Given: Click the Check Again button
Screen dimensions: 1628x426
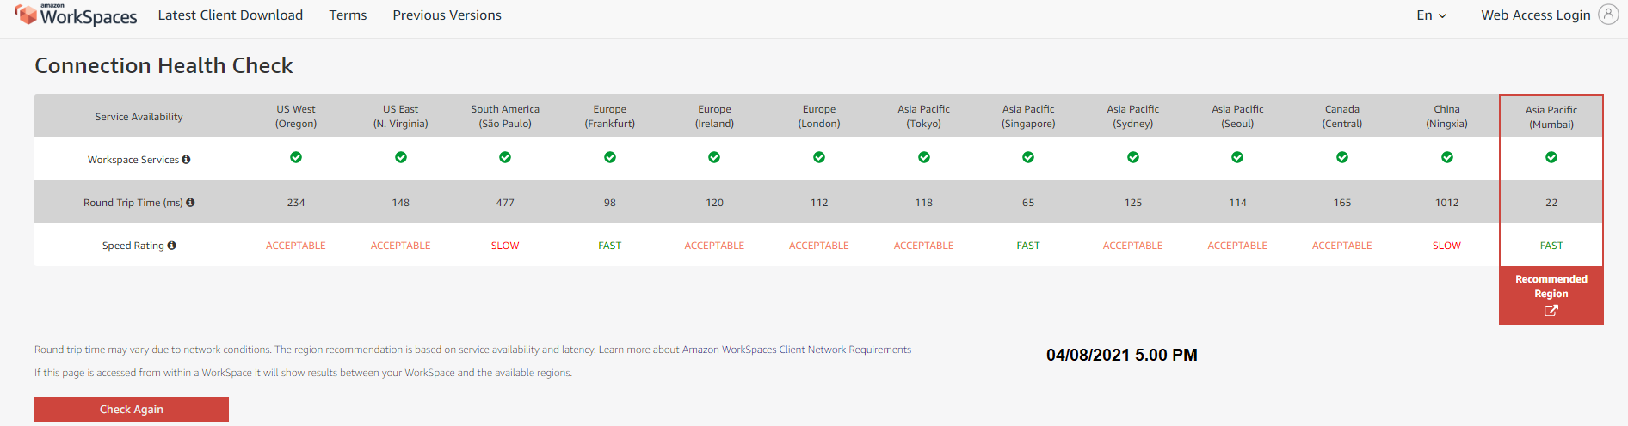Looking at the screenshot, I should 132,409.
